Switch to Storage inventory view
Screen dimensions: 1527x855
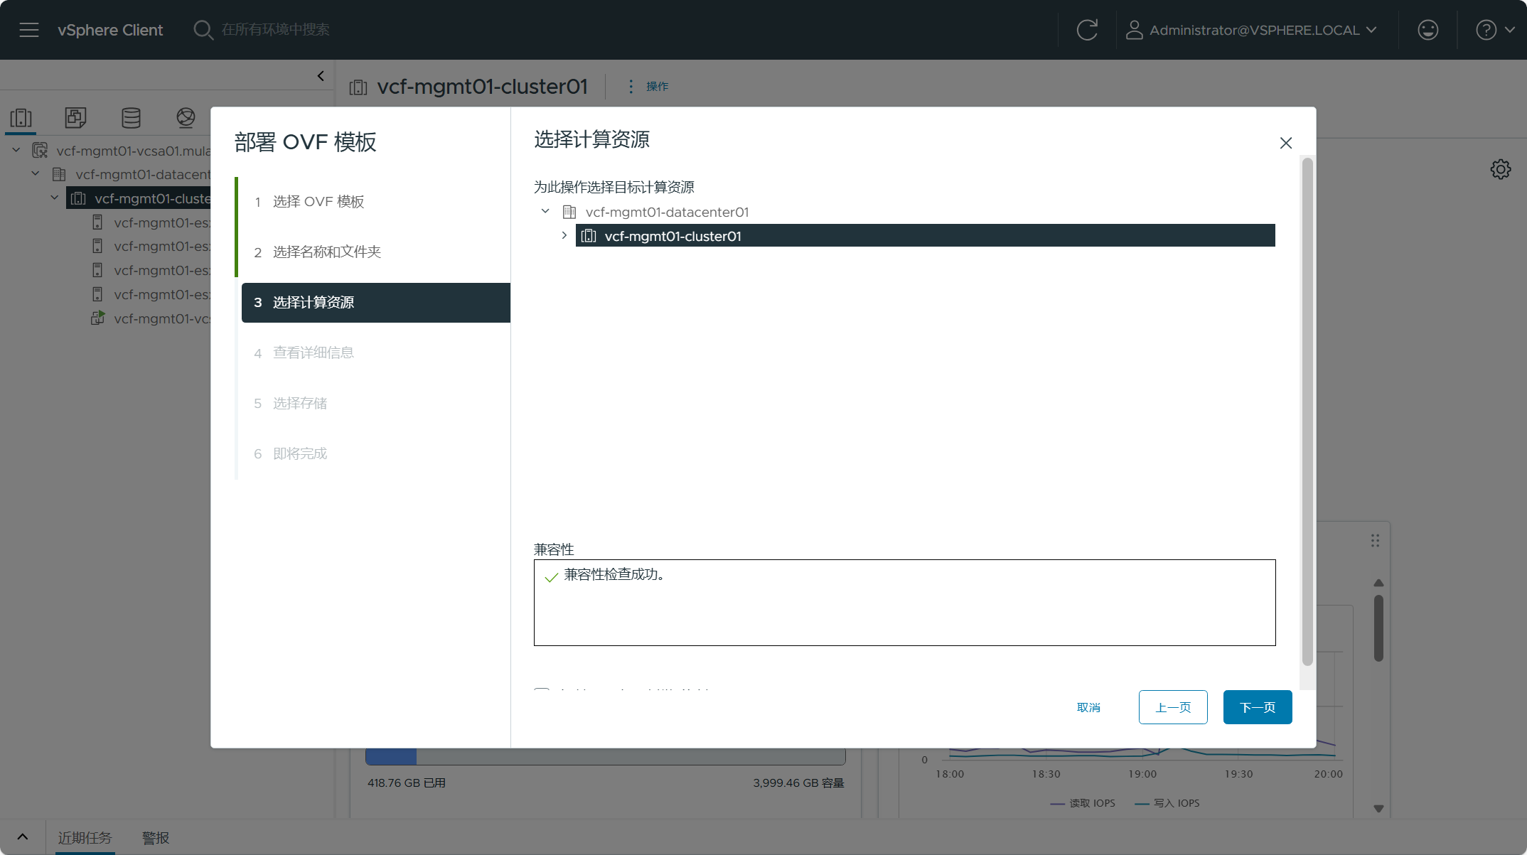(131, 117)
